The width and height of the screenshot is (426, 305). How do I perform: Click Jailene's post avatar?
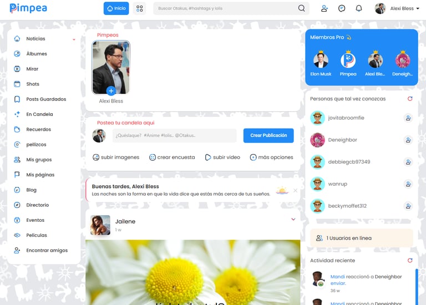100,225
